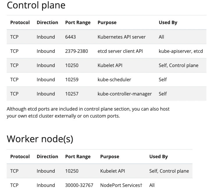Select the 10257 port cell
The image size is (209, 193).
(72, 94)
